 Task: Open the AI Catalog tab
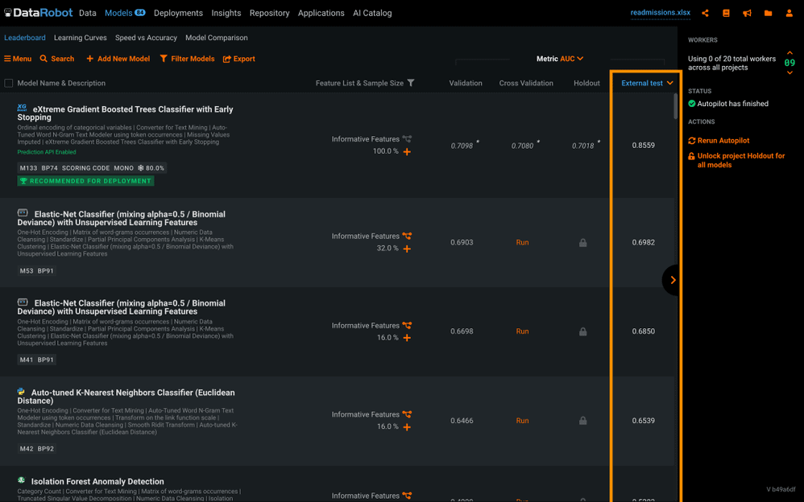[372, 14]
